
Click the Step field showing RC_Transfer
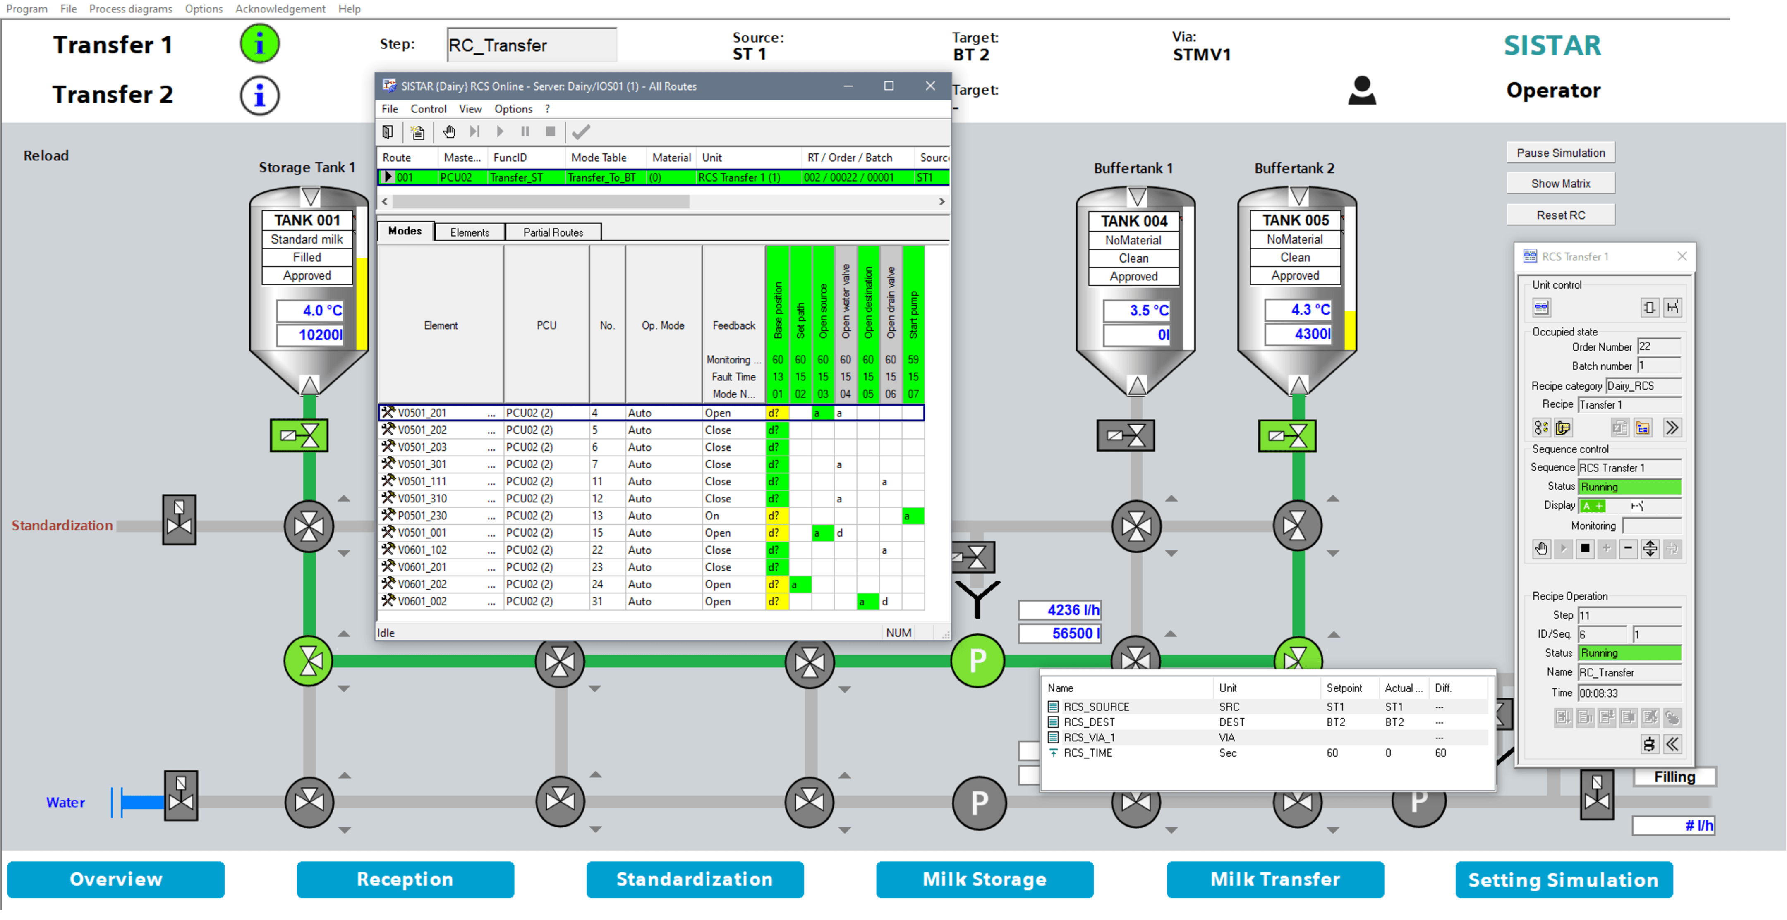532,46
